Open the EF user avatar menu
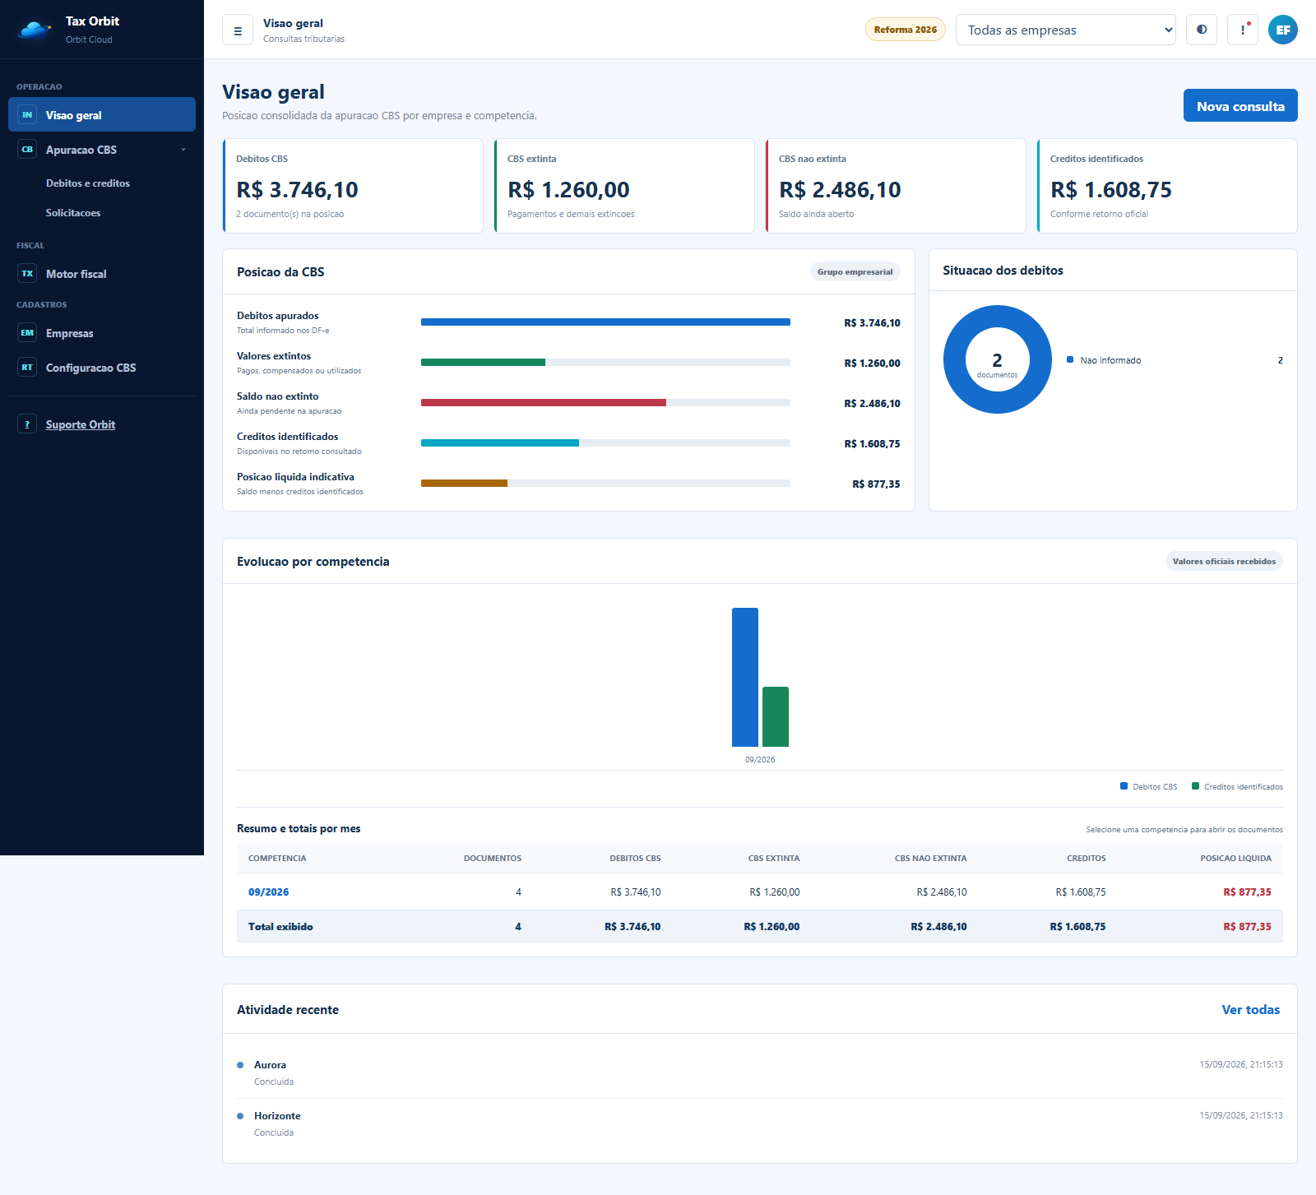 point(1283,30)
